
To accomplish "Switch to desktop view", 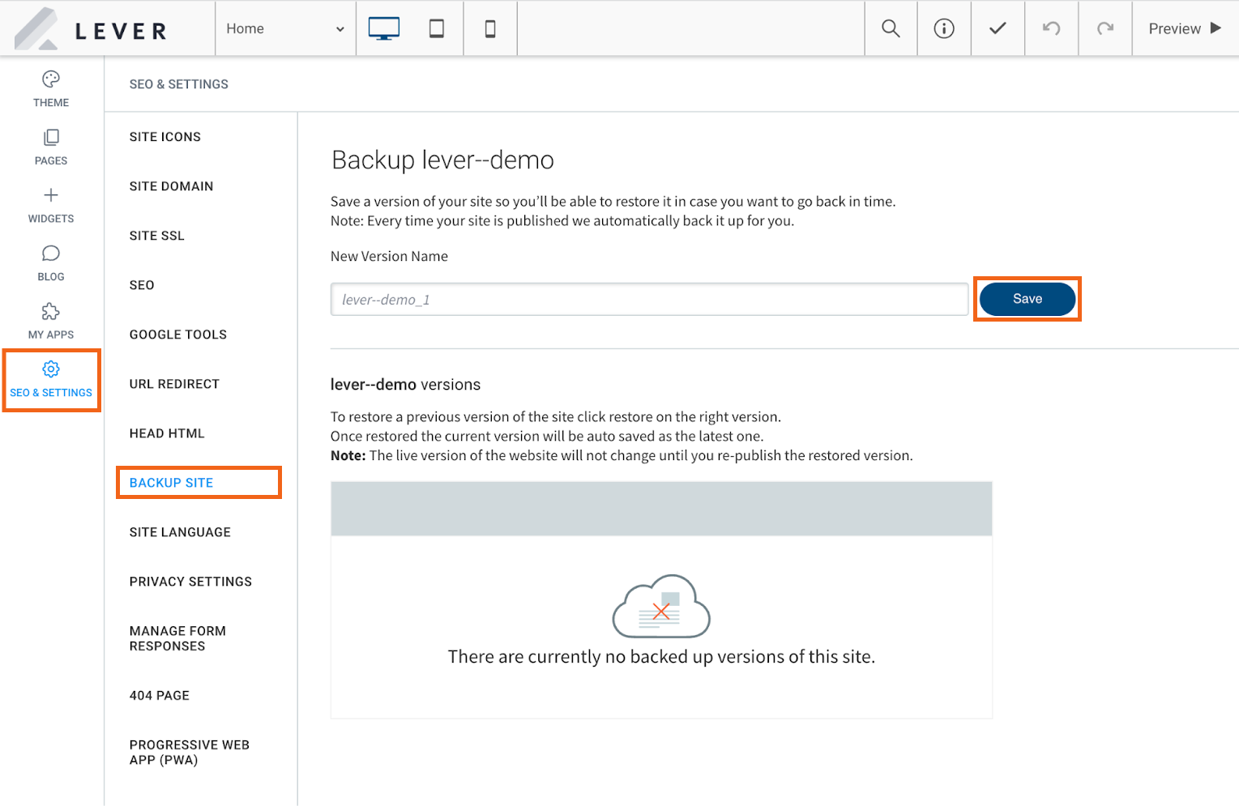I will [383, 28].
